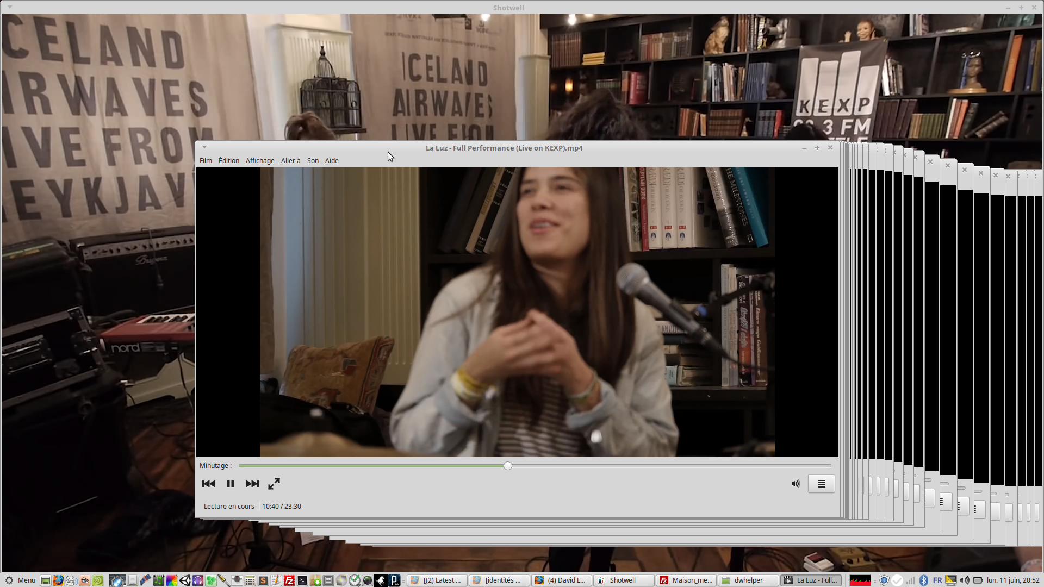Expand the Shotwell window menu arrow
The image size is (1044, 587).
tap(10, 8)
